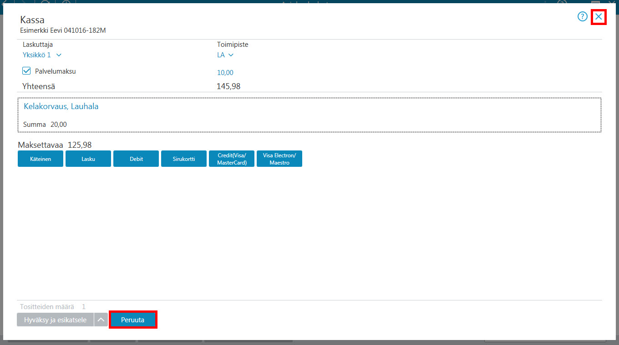Close the Kassa dialog with the X icon
This screenshot has height=345, width=619.
(x=599, y=17)
